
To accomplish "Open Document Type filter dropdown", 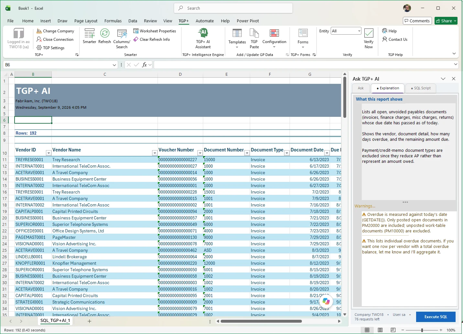I will point(287,153).
